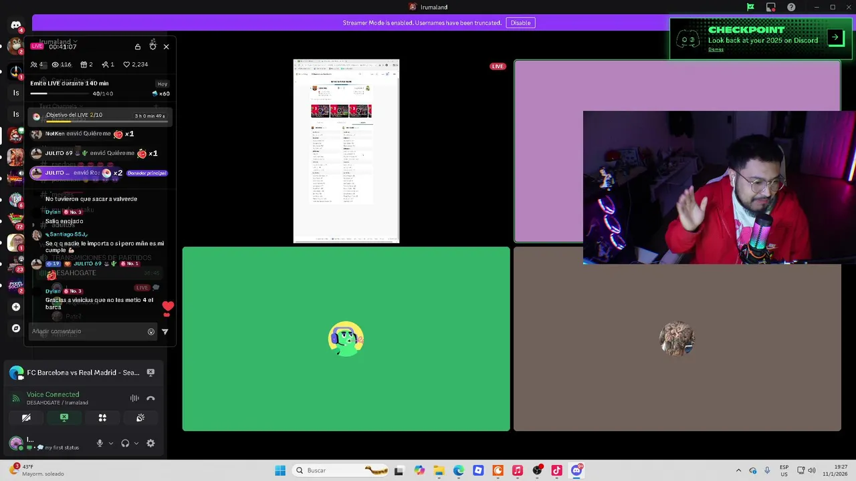Show hidden system tray icons chevron
Viewport: 856px width, 481px height.
click(738, 470)
